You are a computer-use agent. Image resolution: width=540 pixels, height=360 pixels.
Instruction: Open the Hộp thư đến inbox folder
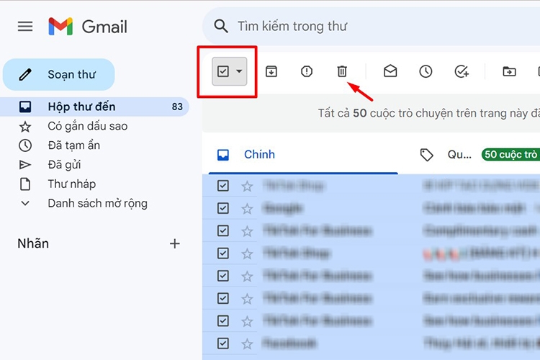pyautogui.click(x=95, y=107)
